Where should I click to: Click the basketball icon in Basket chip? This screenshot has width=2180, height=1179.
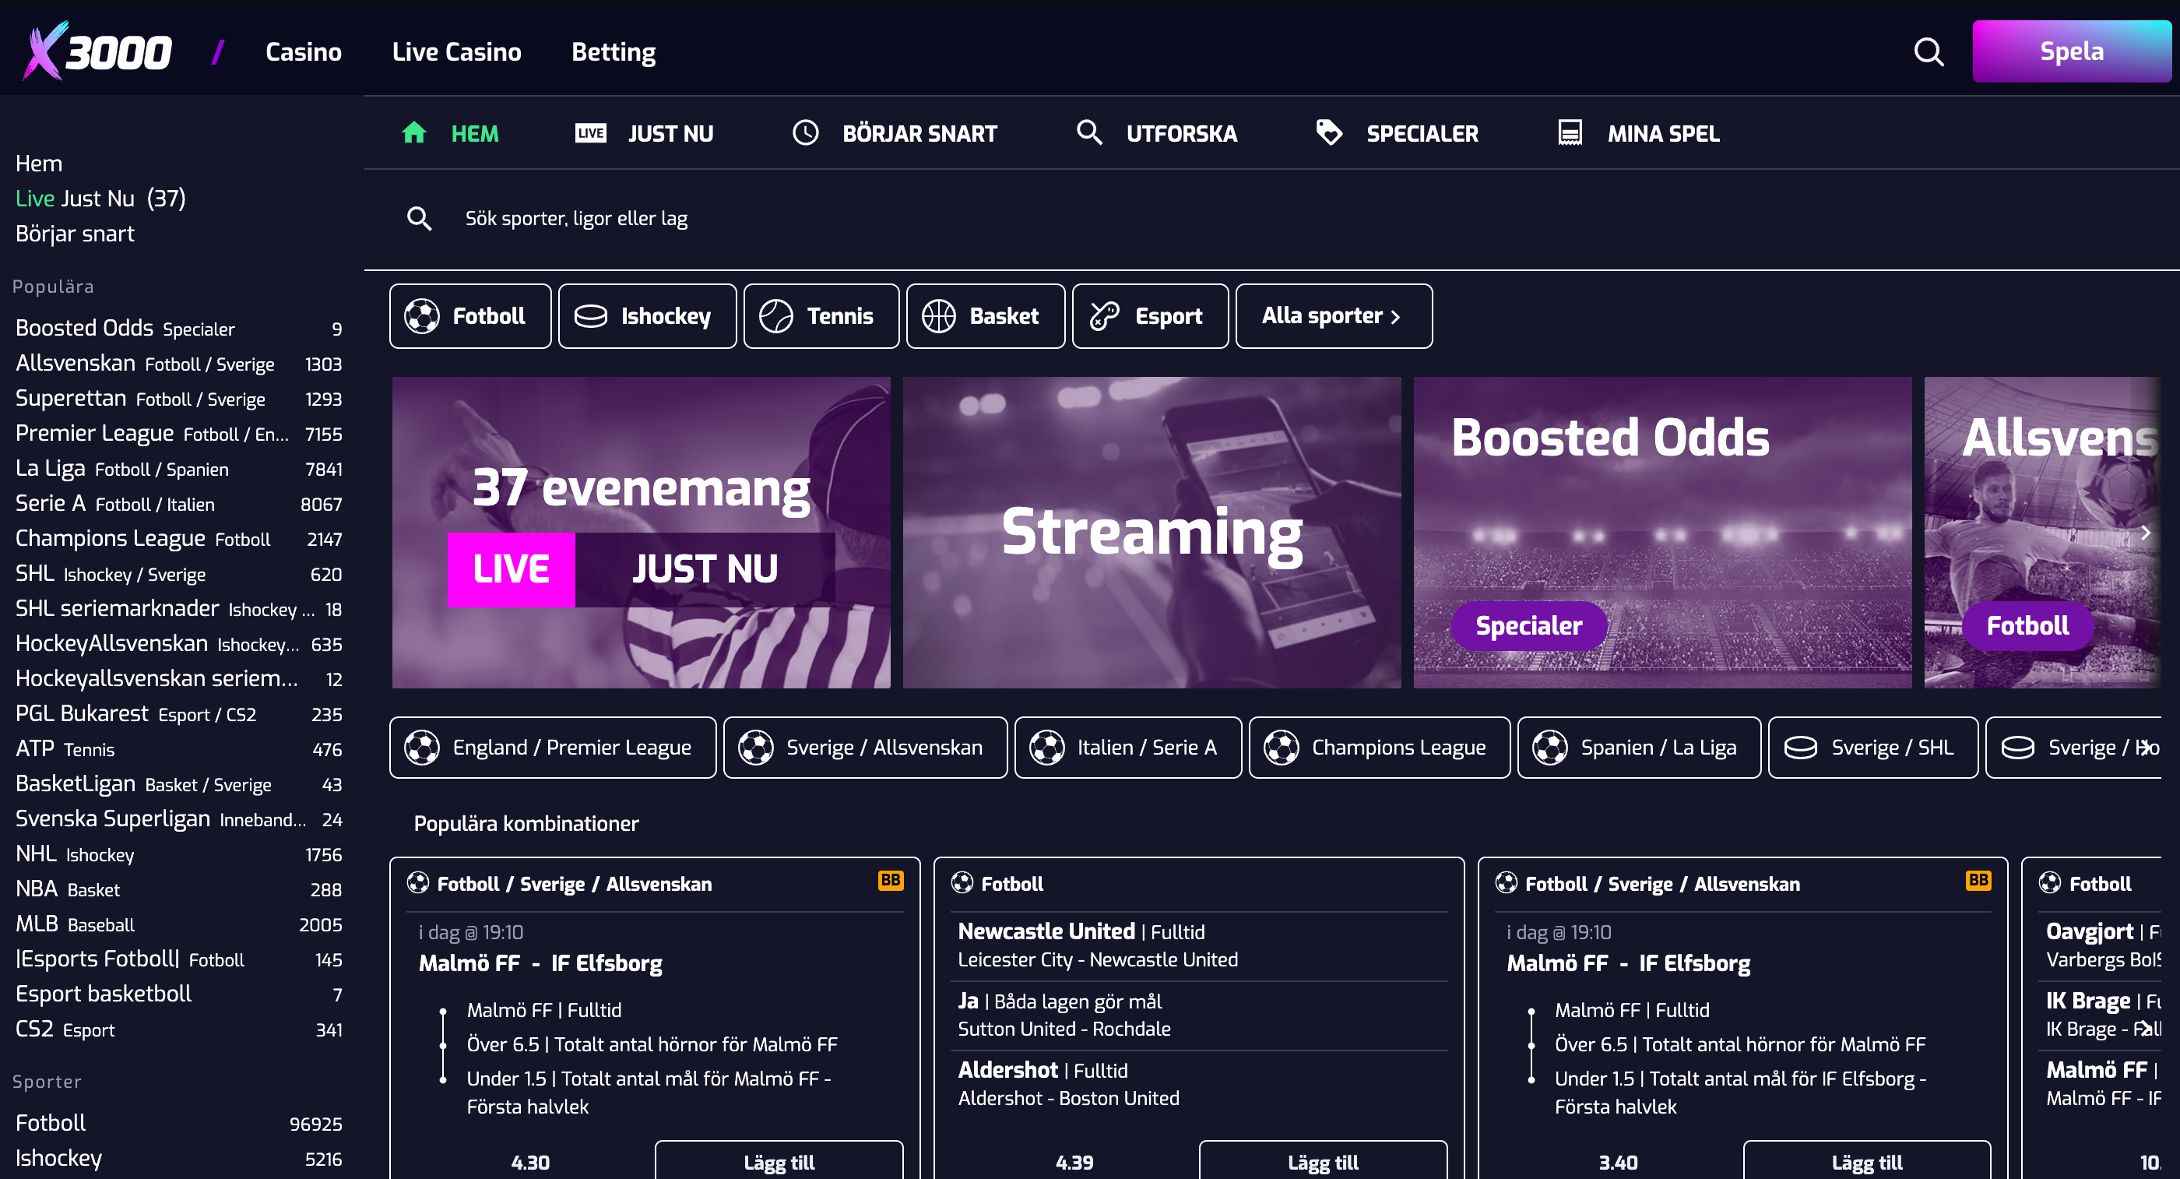click(938, 315)
